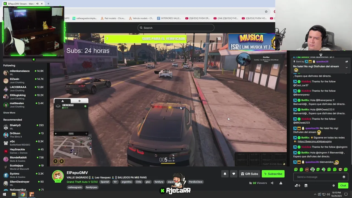Open the channel shop icon under chat
Image resolution: width=352 pixels, height=198 pixels.
click(x=306, y=186)
